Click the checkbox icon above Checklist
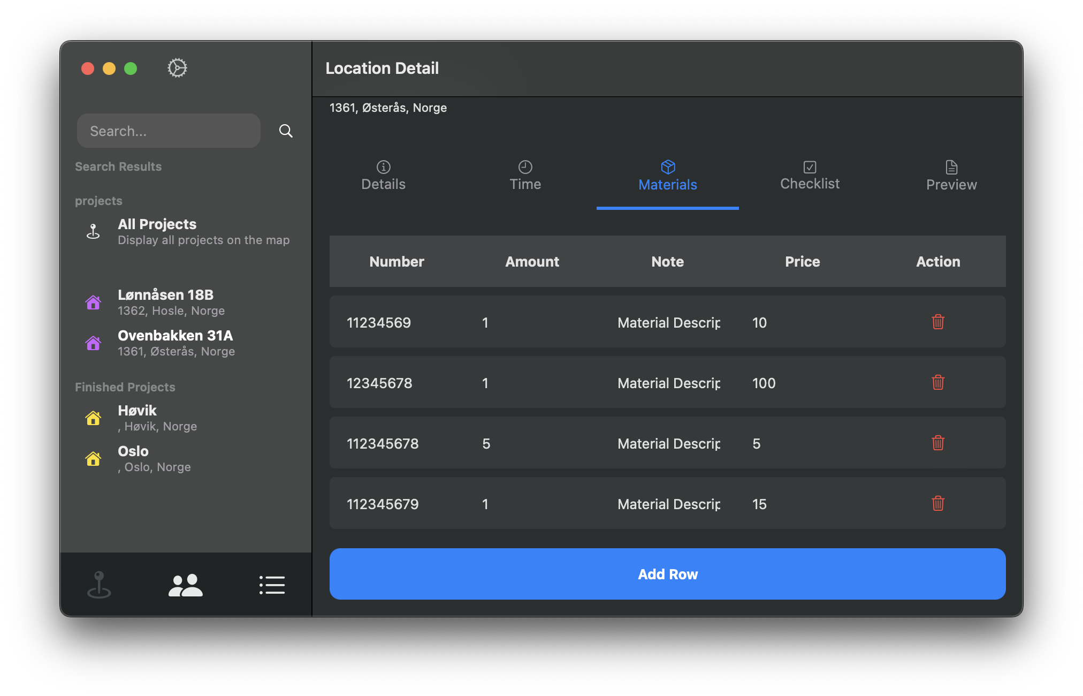This screenshot has height=696, width=1083. point(810,167)
